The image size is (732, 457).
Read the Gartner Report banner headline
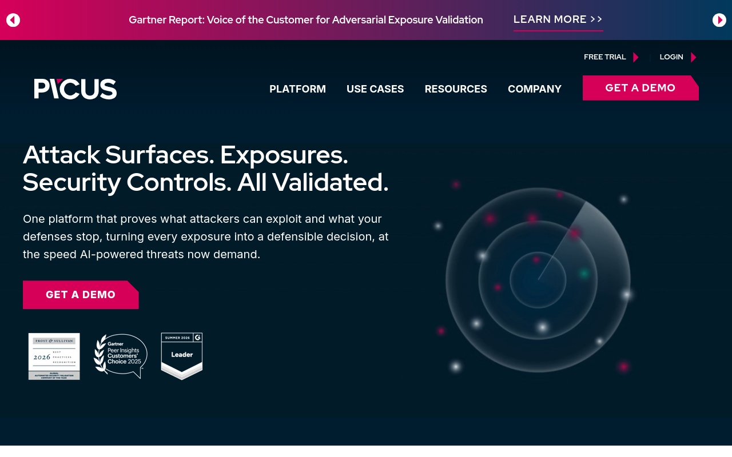(306, 20)
